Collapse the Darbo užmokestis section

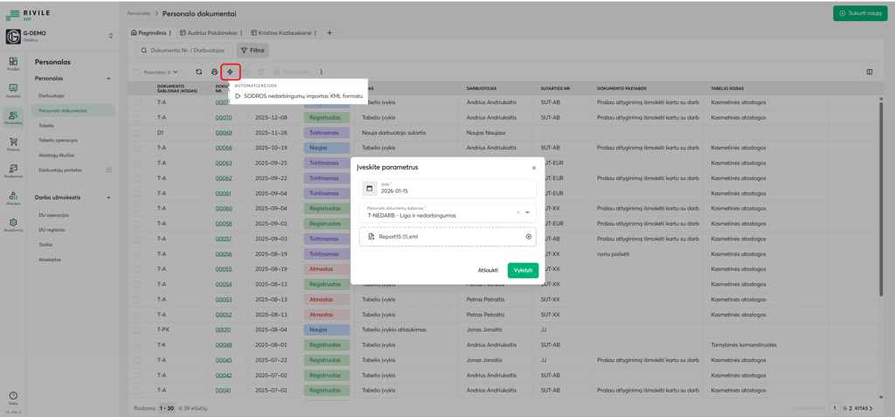pos(108,198)
